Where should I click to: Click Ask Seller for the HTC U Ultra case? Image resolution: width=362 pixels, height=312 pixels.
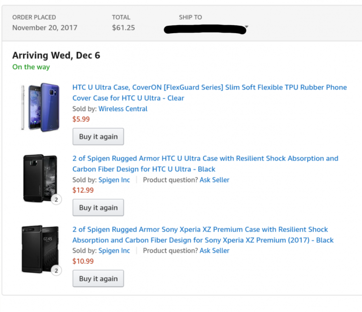pos(214,180)
